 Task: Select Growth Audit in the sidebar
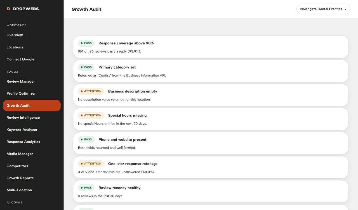pos(32,106)
